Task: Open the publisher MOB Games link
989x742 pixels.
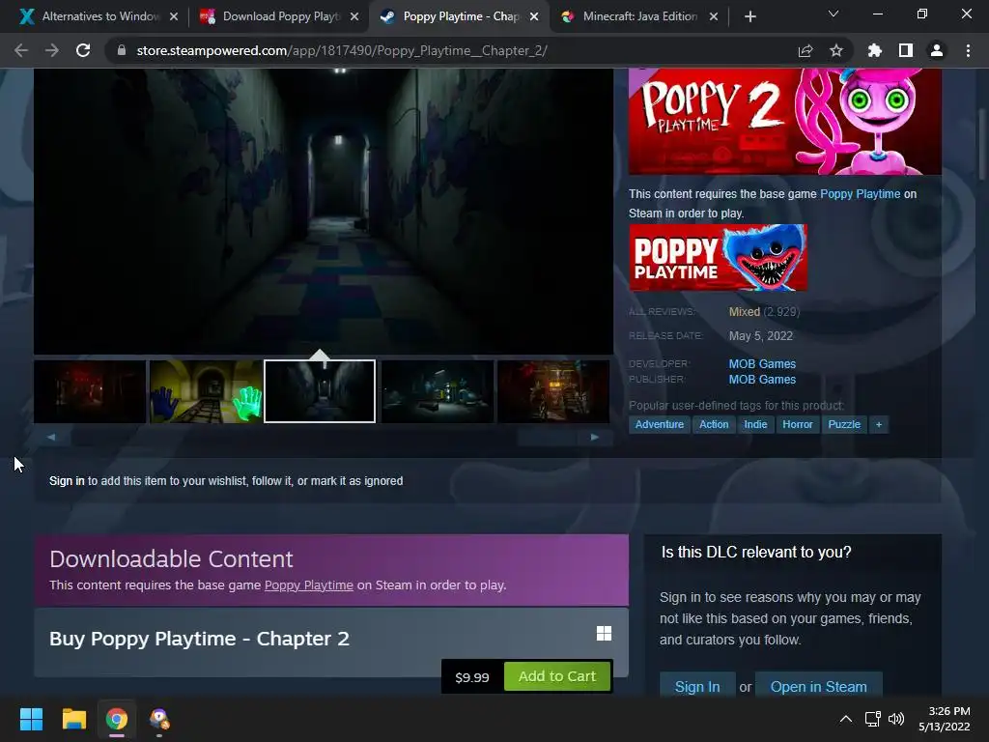Action: [x=762, y=379]
